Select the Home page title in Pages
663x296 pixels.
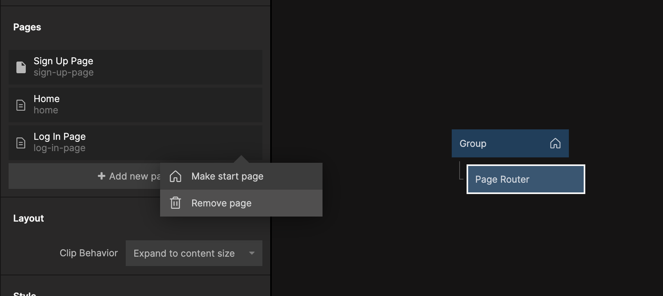(x=46, y=99)
